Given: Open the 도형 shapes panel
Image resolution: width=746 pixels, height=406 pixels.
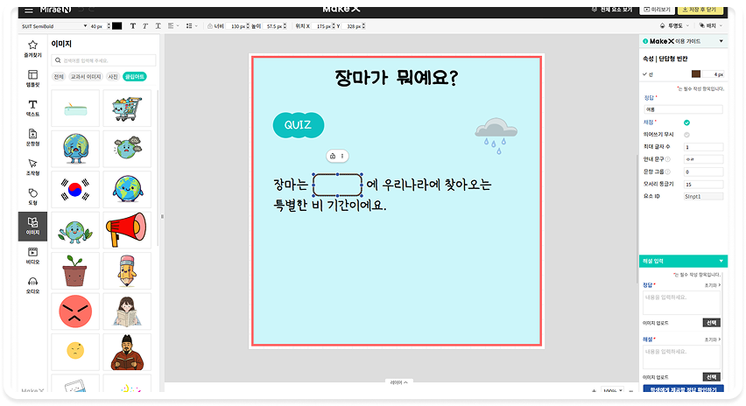Looking at the screenshot, I should click(32, 196).
